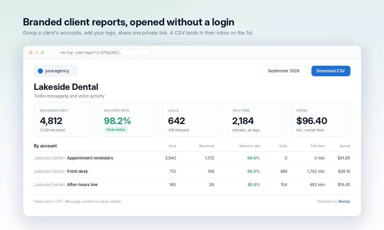Viewport: 384px width, 230px height.
Task: Click the Final status badge
Action: [x=116, y=130]
